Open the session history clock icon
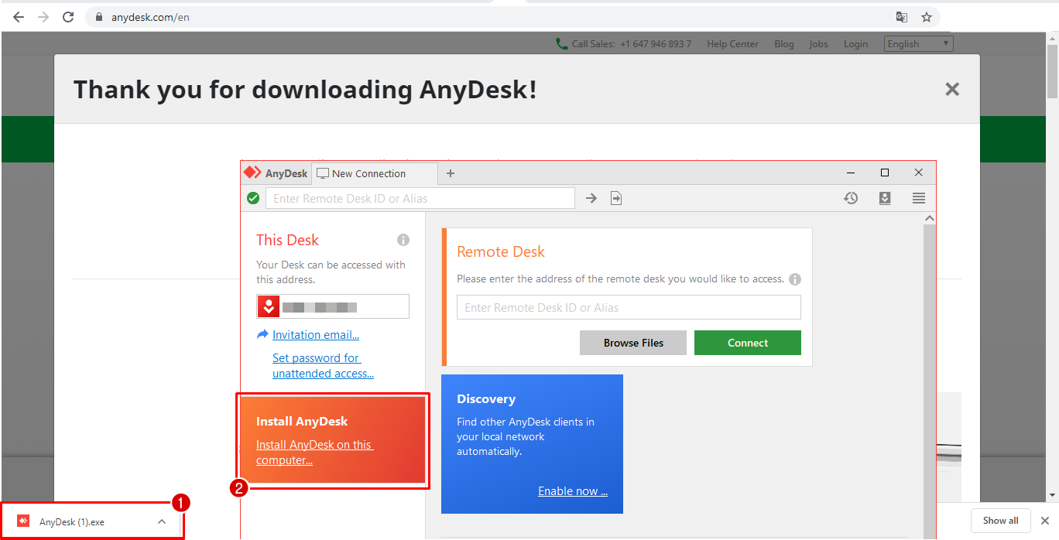This screenshot has height=540, width=1059. 851,199
